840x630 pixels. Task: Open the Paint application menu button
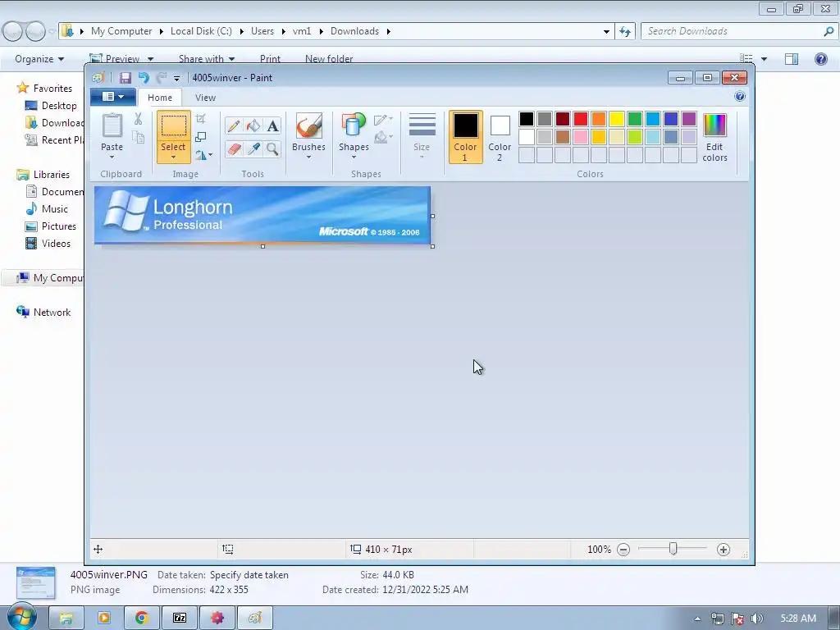coord(112,97)
